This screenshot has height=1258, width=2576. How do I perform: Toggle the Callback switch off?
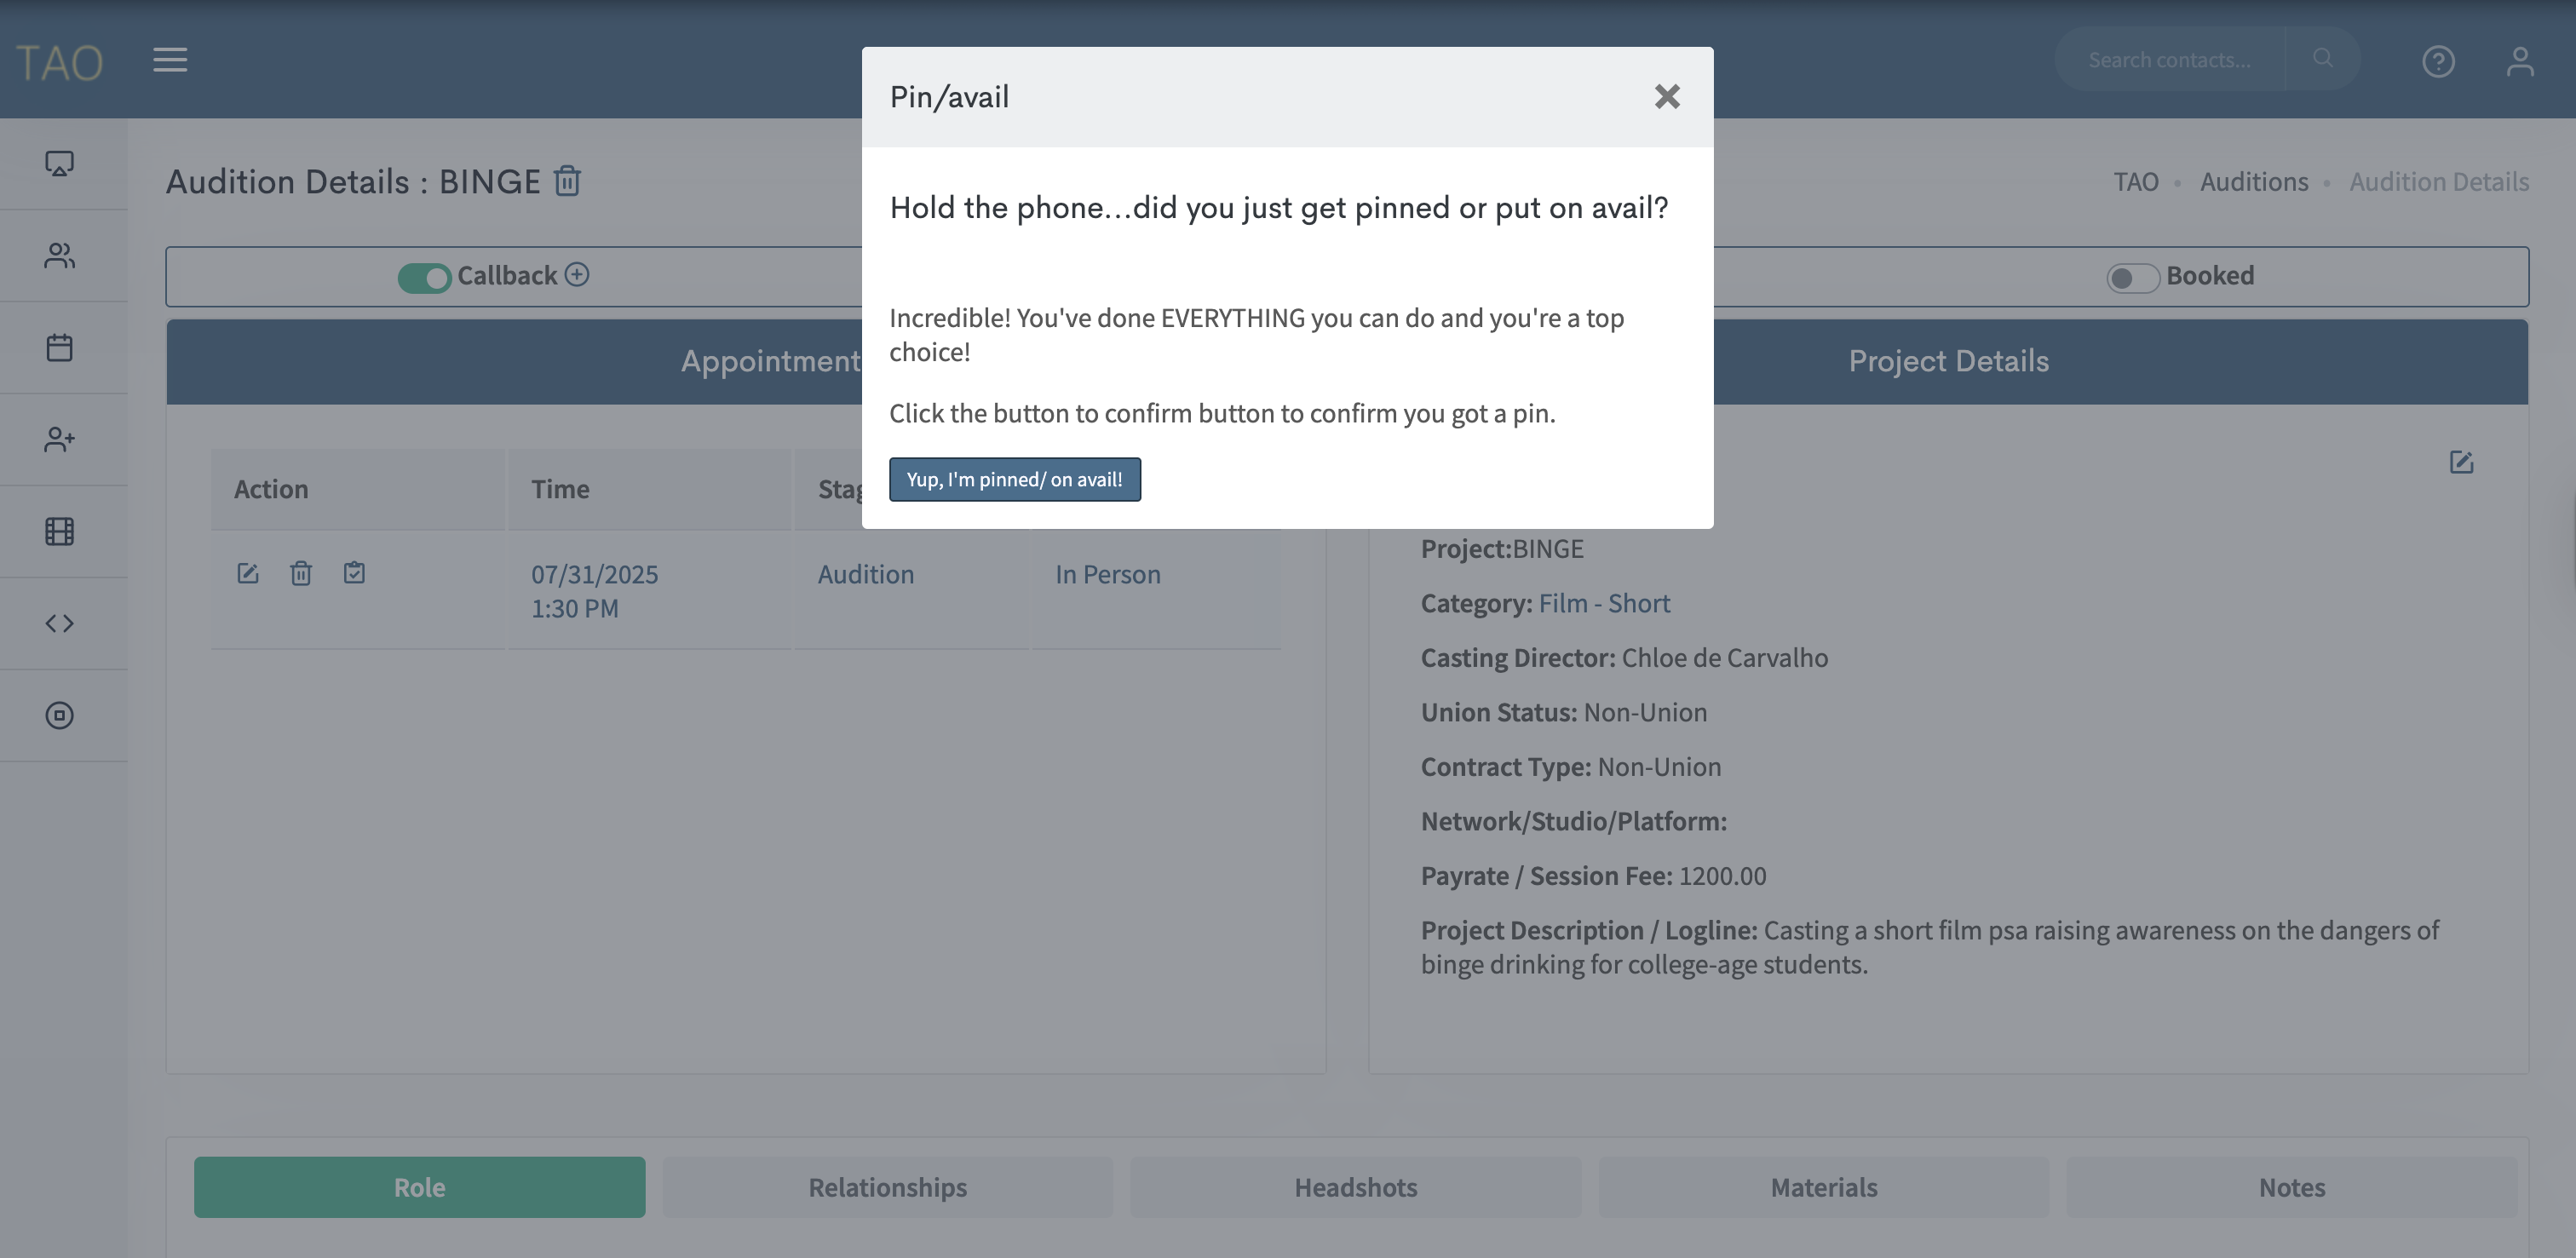424,277
